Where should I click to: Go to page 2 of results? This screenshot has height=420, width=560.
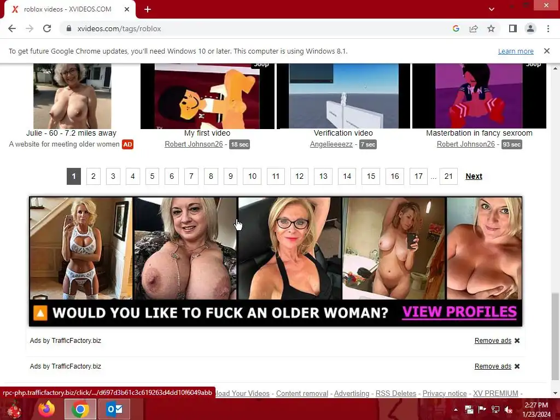tap(93, 176)
